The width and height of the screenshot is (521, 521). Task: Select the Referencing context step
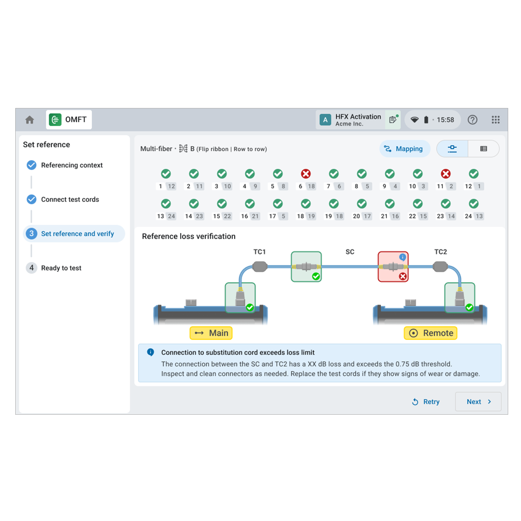pos(72,165)
